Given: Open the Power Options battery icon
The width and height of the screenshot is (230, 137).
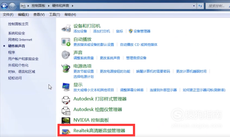Looking at the screenshot, I should (66, 68).
